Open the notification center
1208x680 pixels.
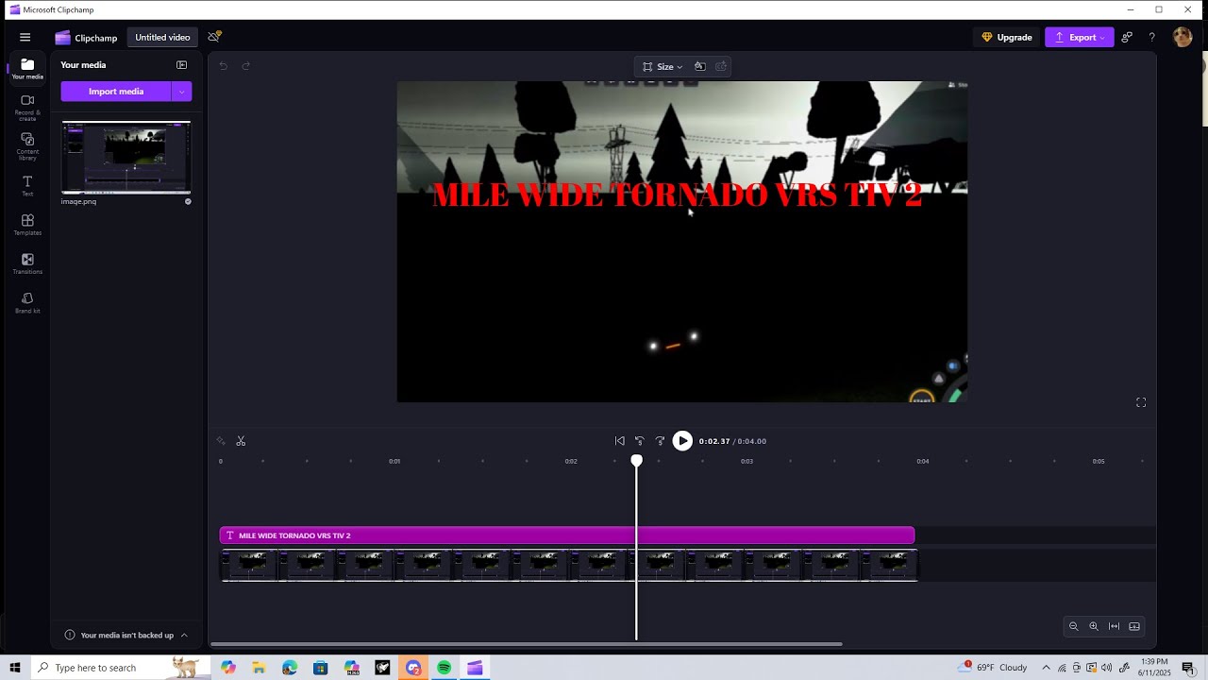click(1188, 668)
